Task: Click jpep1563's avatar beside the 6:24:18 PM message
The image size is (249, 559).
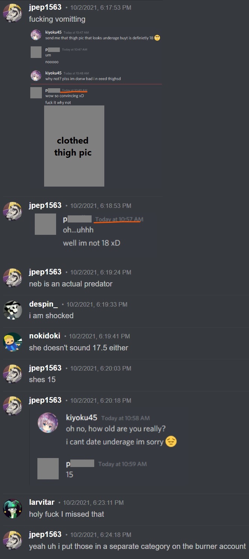Action: [12, 540]
